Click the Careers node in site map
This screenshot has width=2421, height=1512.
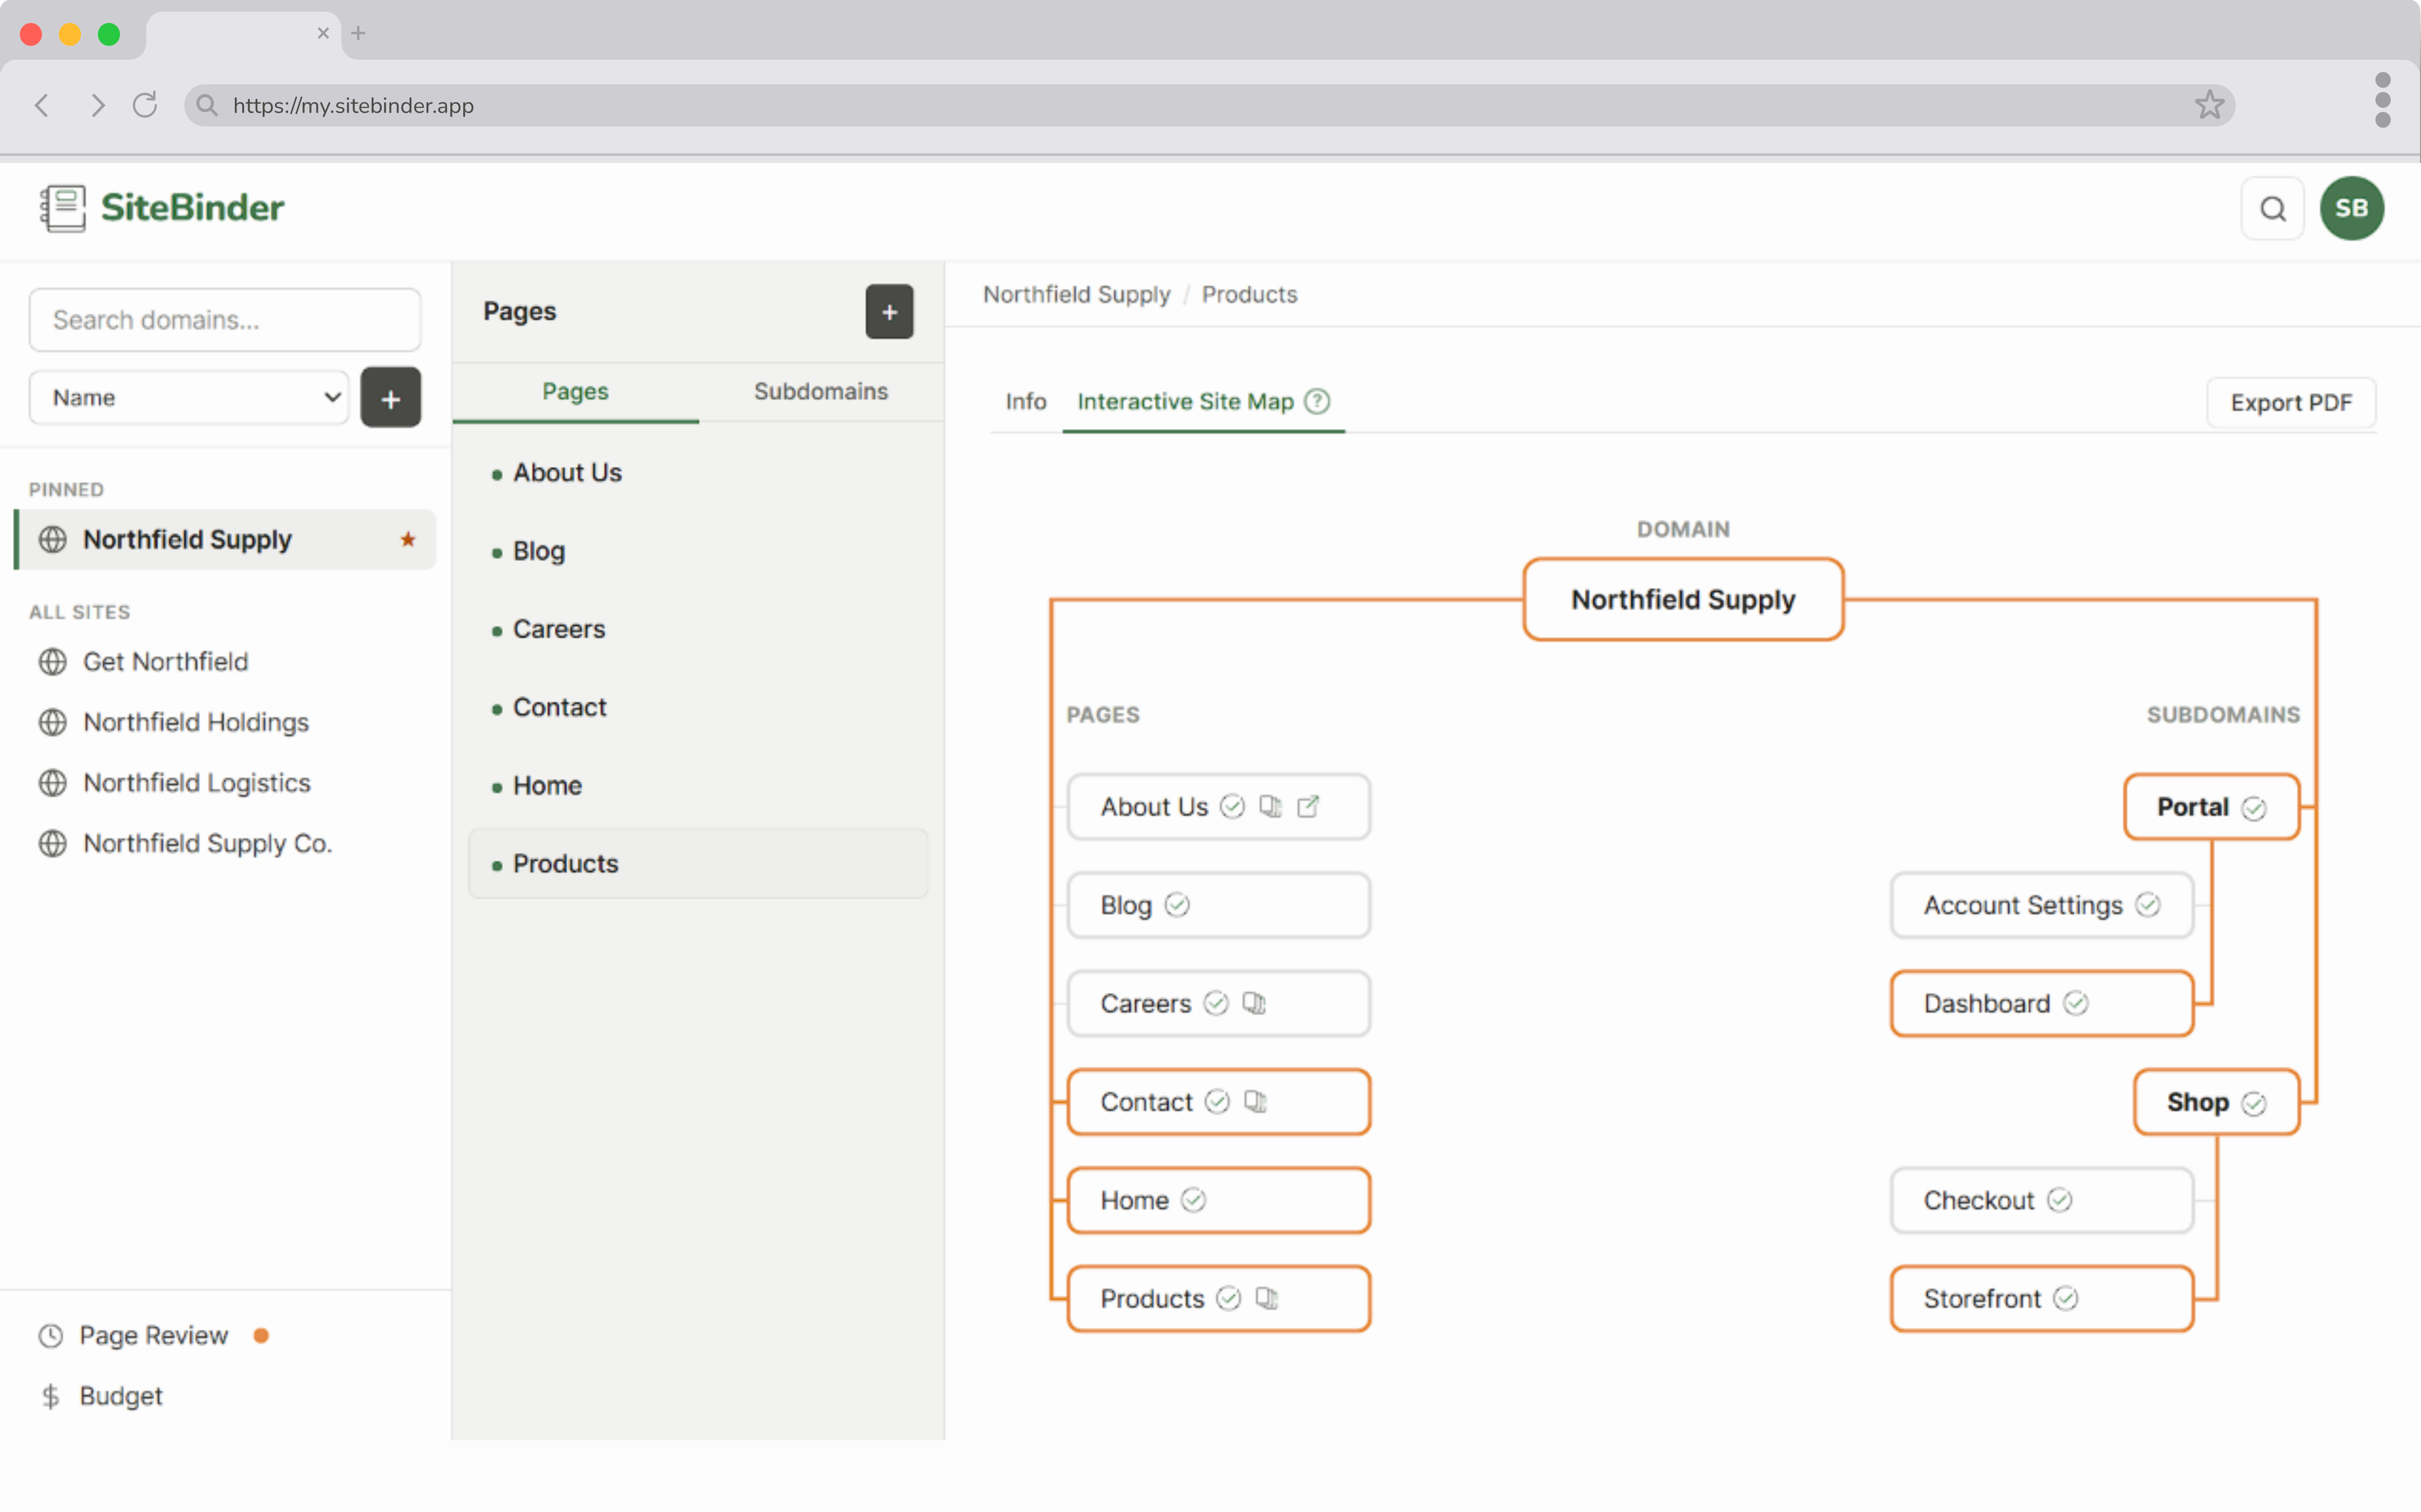coord(1219,1003)
